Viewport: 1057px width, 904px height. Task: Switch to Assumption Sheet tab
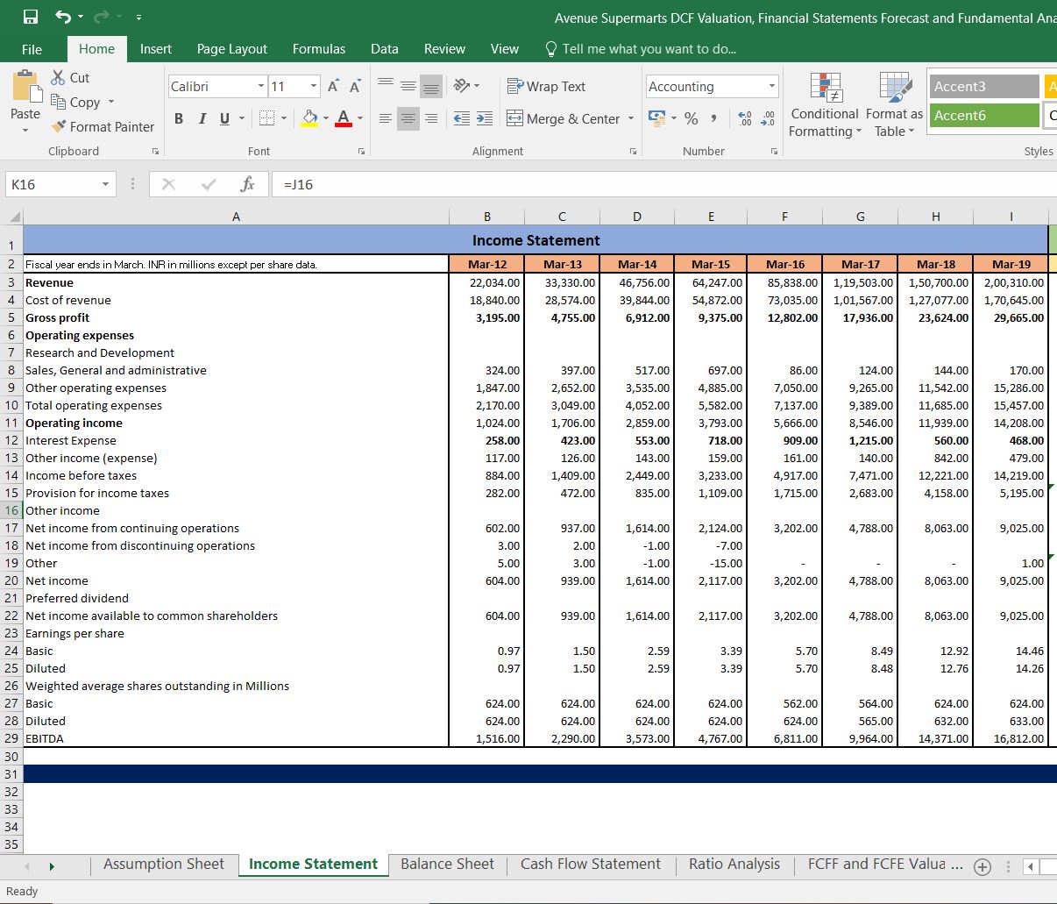coord(164,864)
